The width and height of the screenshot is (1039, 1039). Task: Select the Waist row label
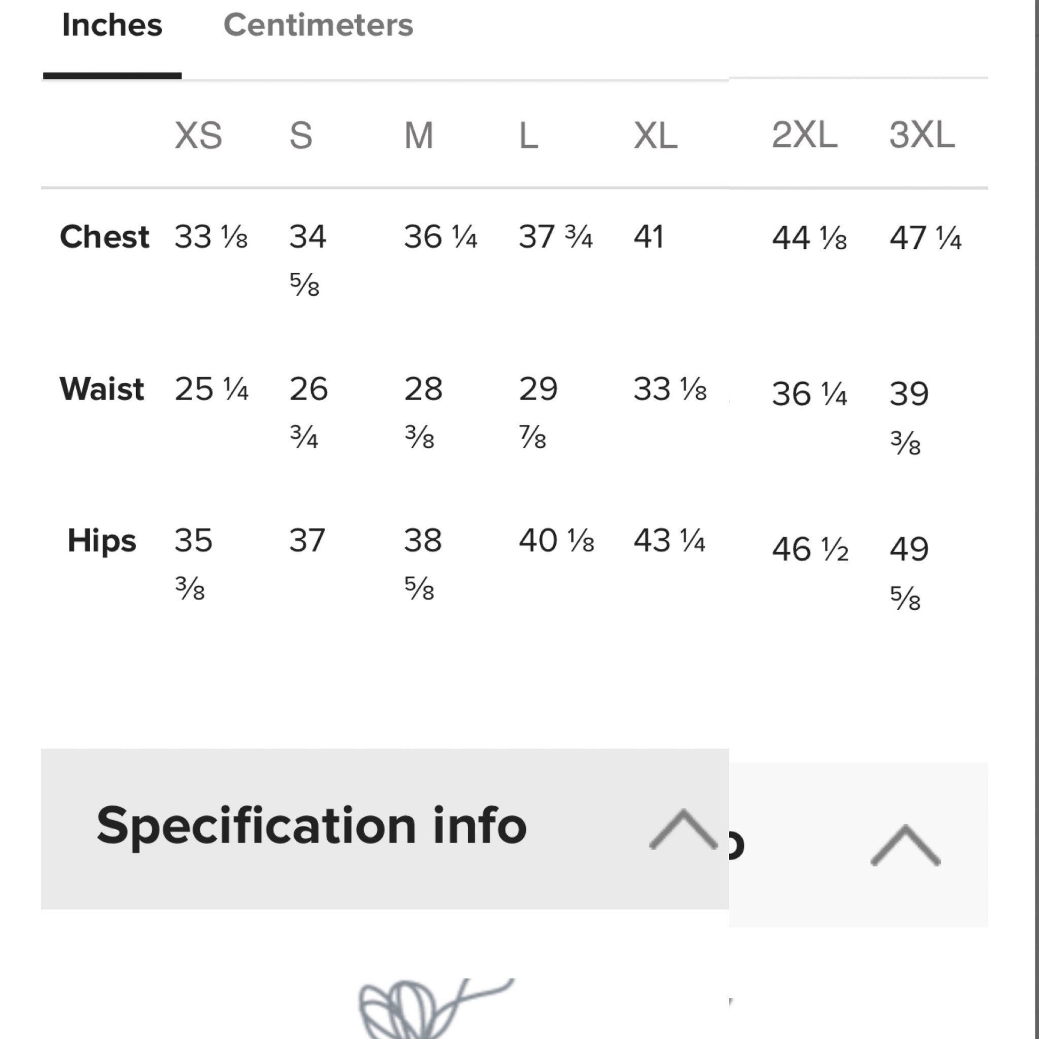(x=101, y=389)
